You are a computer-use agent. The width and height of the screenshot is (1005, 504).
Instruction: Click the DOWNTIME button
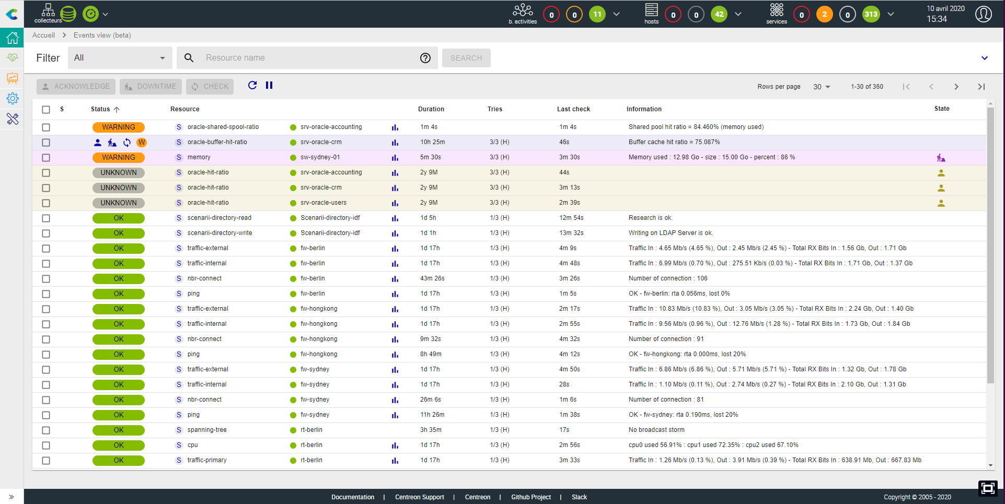[151, 87]
